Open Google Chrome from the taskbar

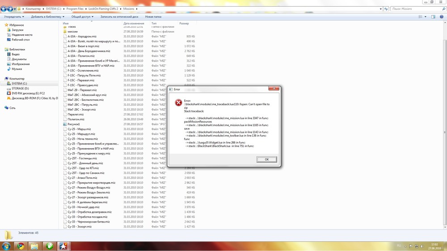point(21,246)
